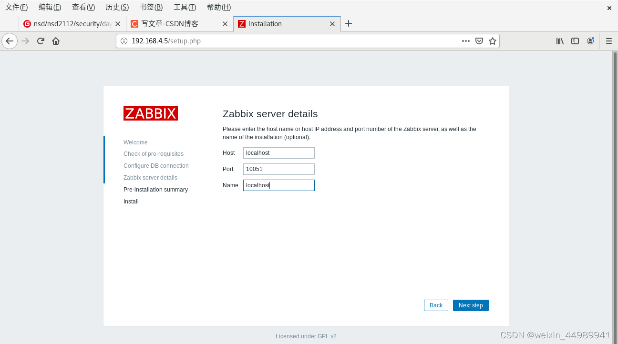Open the 书签(B) menu
The height and width of the screenshot is (344, 618).
click(151, 7)
